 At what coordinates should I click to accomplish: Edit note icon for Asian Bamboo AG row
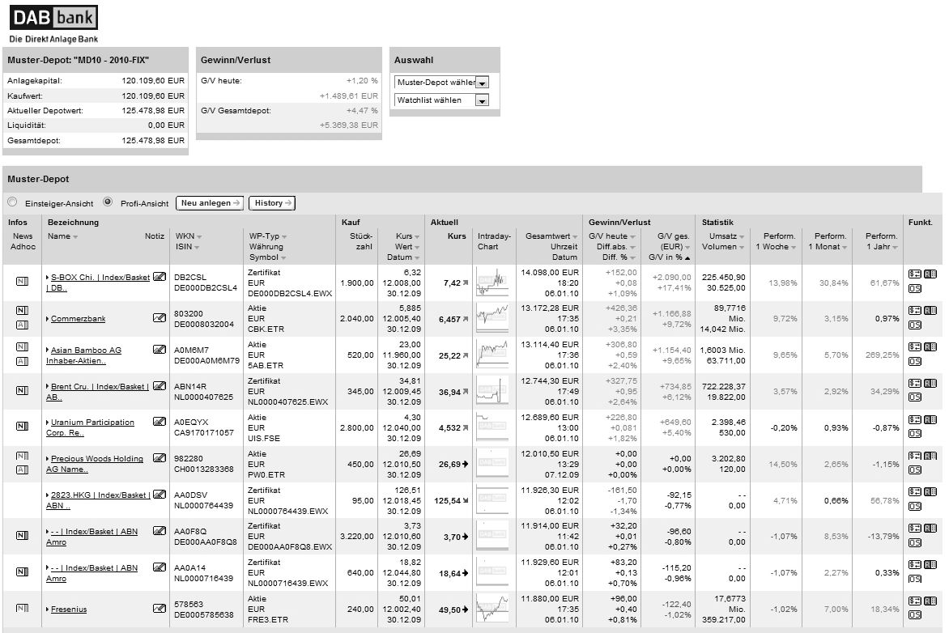pyautogui.click(x=160, y=349)
